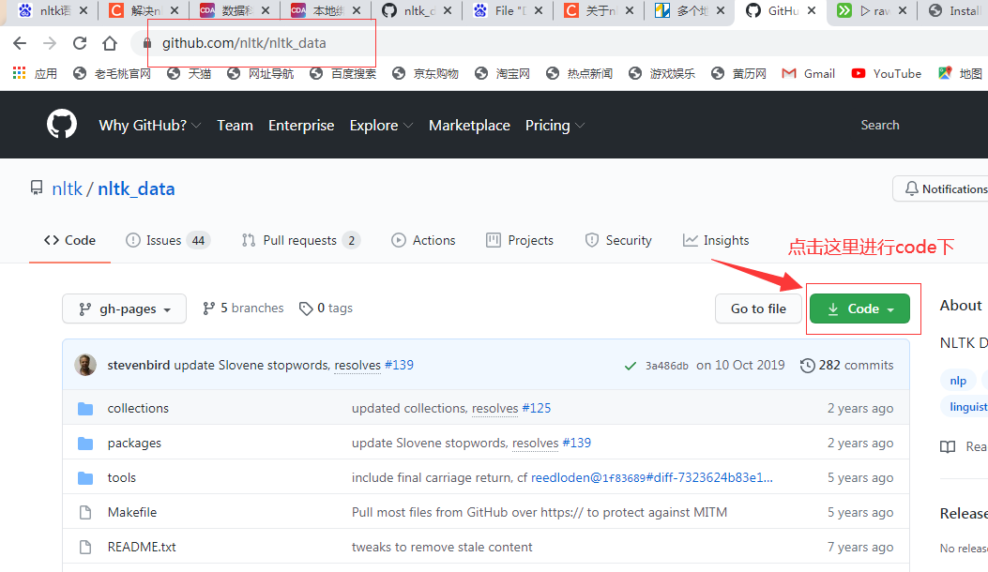Open the apps grid bookmark icon
Viewport: 988px width, 572px height.
[x=19, y=73]
